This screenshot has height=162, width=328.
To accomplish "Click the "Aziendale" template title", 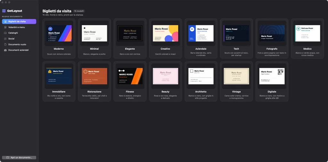I will coord(201,49).
